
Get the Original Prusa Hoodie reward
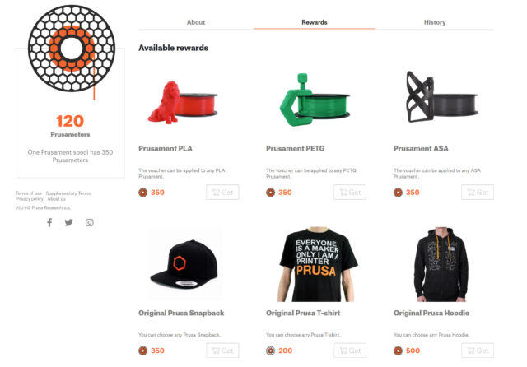coord(478,351)
